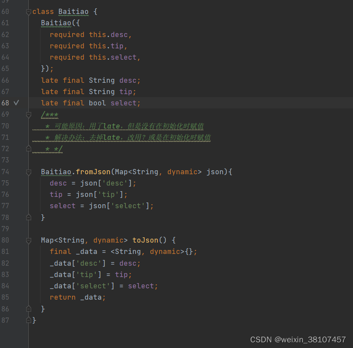Click the field 'desc' declared on line 66

[128, 81]
